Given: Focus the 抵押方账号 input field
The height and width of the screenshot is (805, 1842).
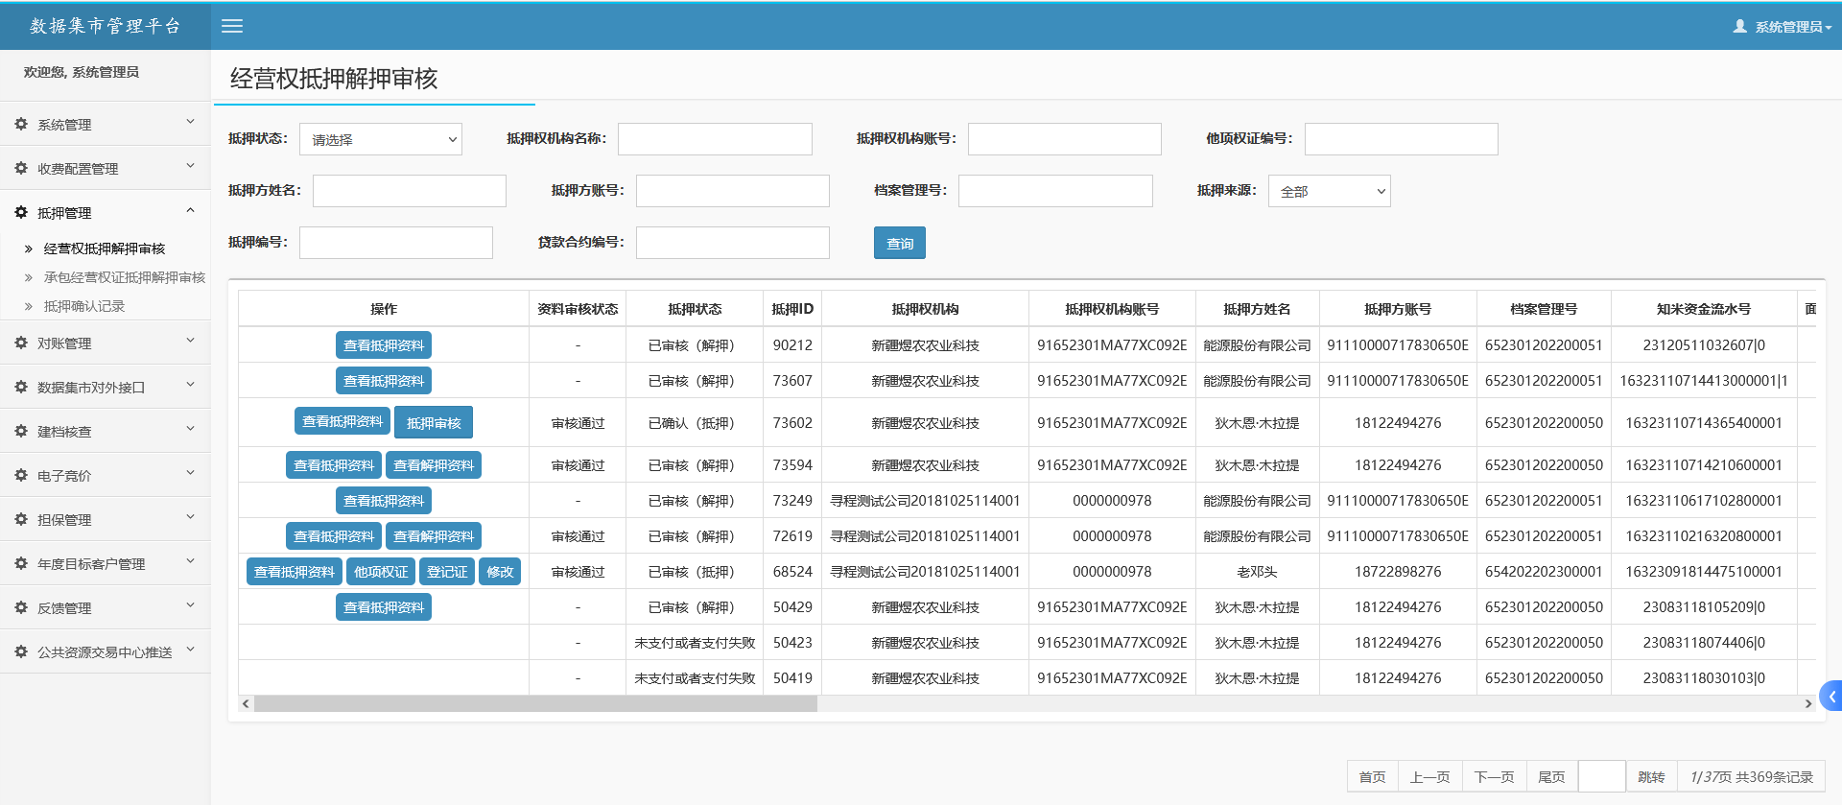Looking at the screenshot, I should [x=733, y=191].
